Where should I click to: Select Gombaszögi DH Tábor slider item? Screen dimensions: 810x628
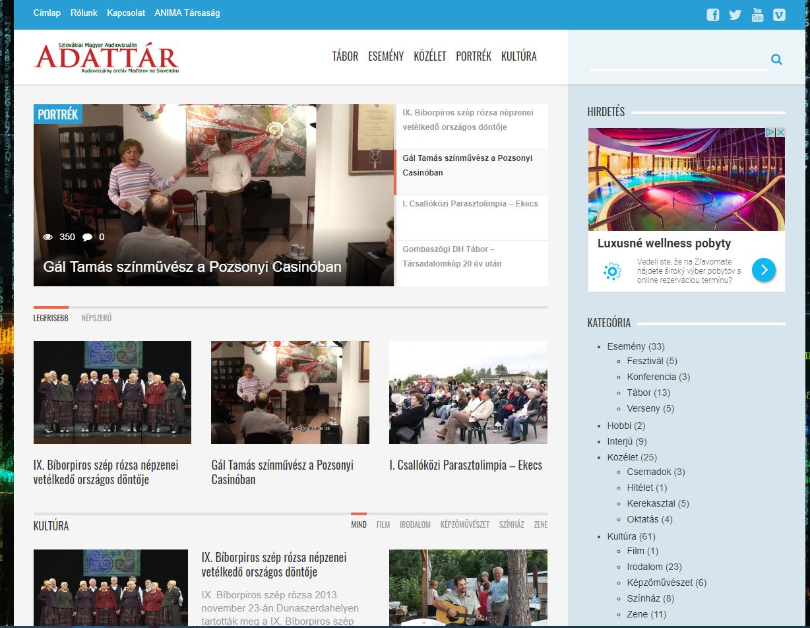(x=471, y=257)
